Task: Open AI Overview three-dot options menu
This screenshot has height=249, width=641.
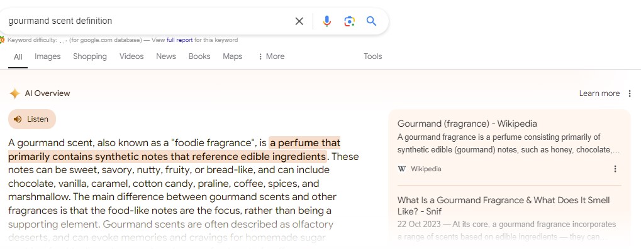Action: click(630, 93)
